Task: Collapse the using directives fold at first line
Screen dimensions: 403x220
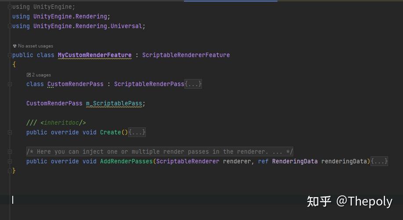Action: (x=10, y=7)
